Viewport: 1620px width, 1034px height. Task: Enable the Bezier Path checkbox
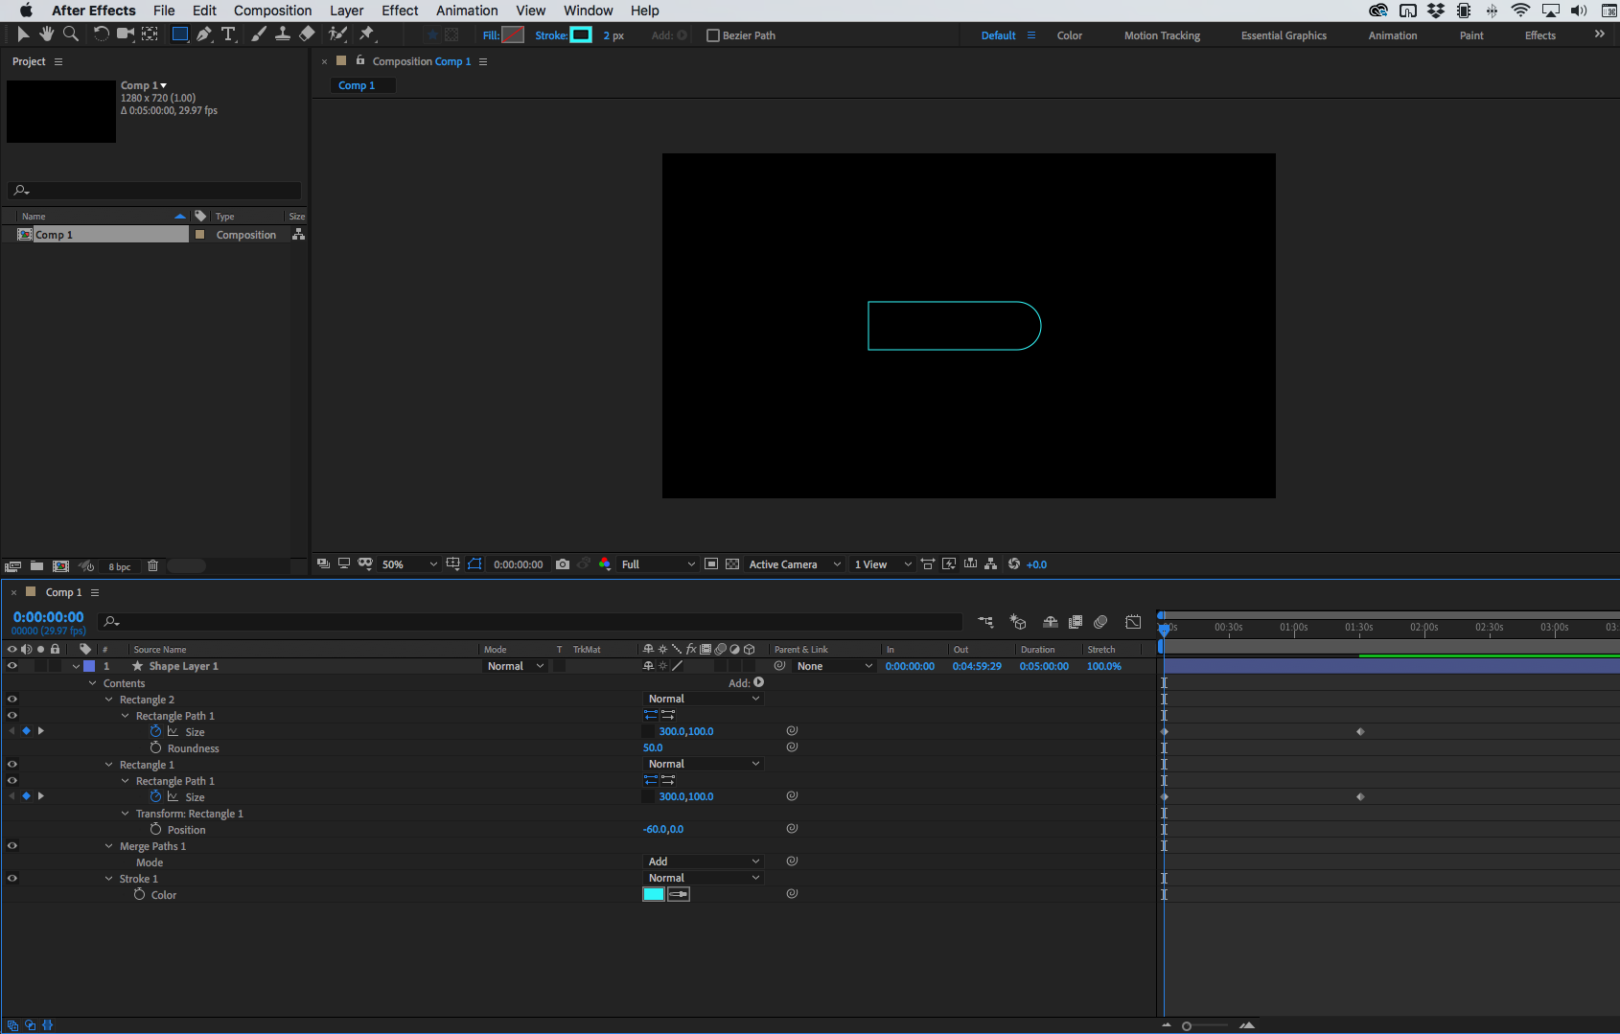(713, 34)
